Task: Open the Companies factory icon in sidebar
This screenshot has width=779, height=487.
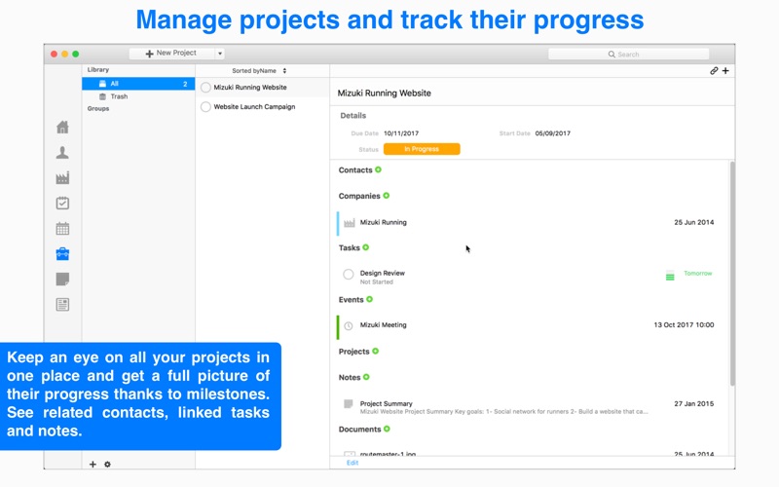Action: tap(62, 178)
